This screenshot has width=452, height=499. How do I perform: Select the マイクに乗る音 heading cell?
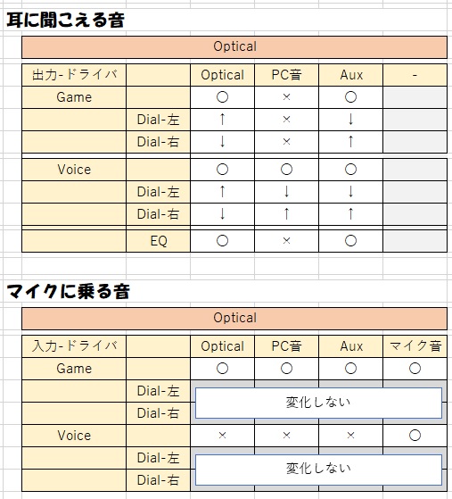(x=68, y=292)
